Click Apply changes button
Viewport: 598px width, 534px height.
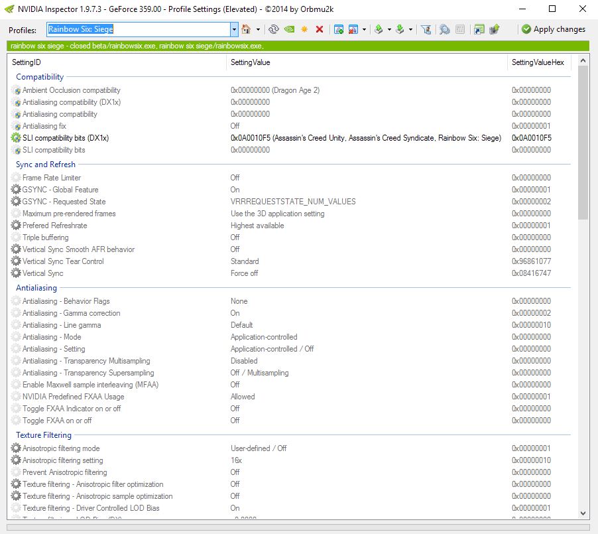[x=554, y=29]
